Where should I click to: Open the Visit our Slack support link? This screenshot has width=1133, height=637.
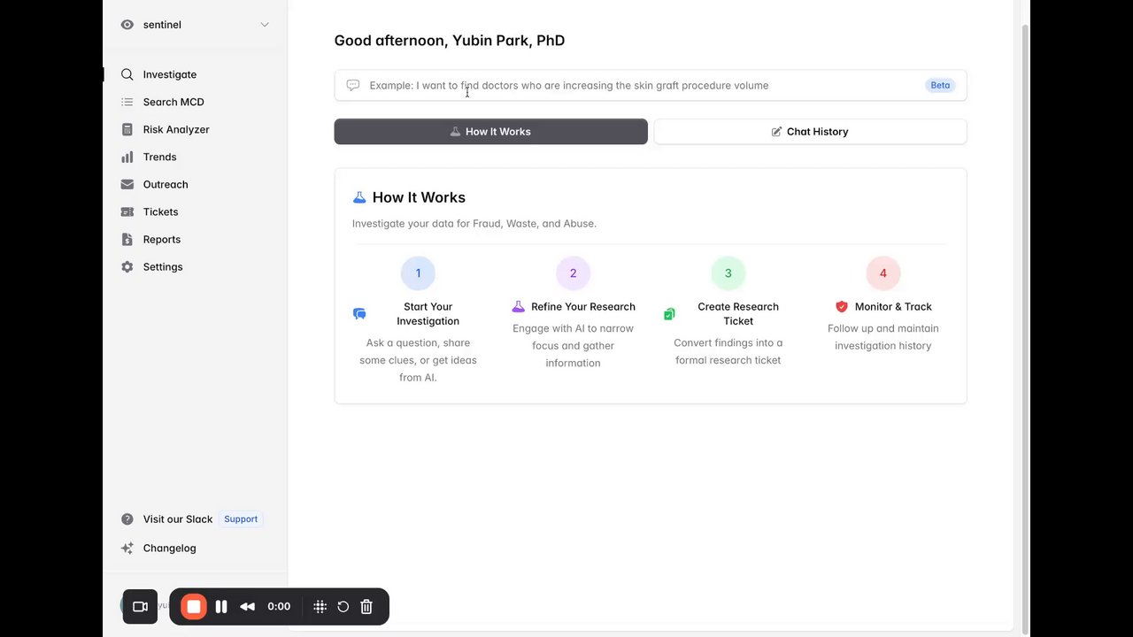click(x=178, y=519)
